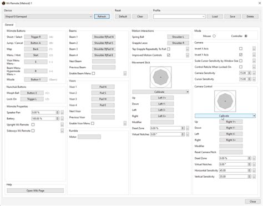Click the Lock-On Trigger L mapping
This screenshot has height=206, width=263.
32,99
